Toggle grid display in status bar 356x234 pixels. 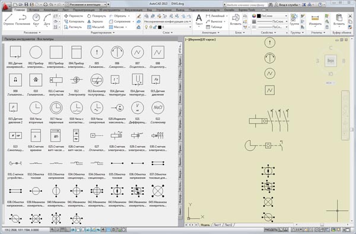pyautogui.click(x=63, y=230)
